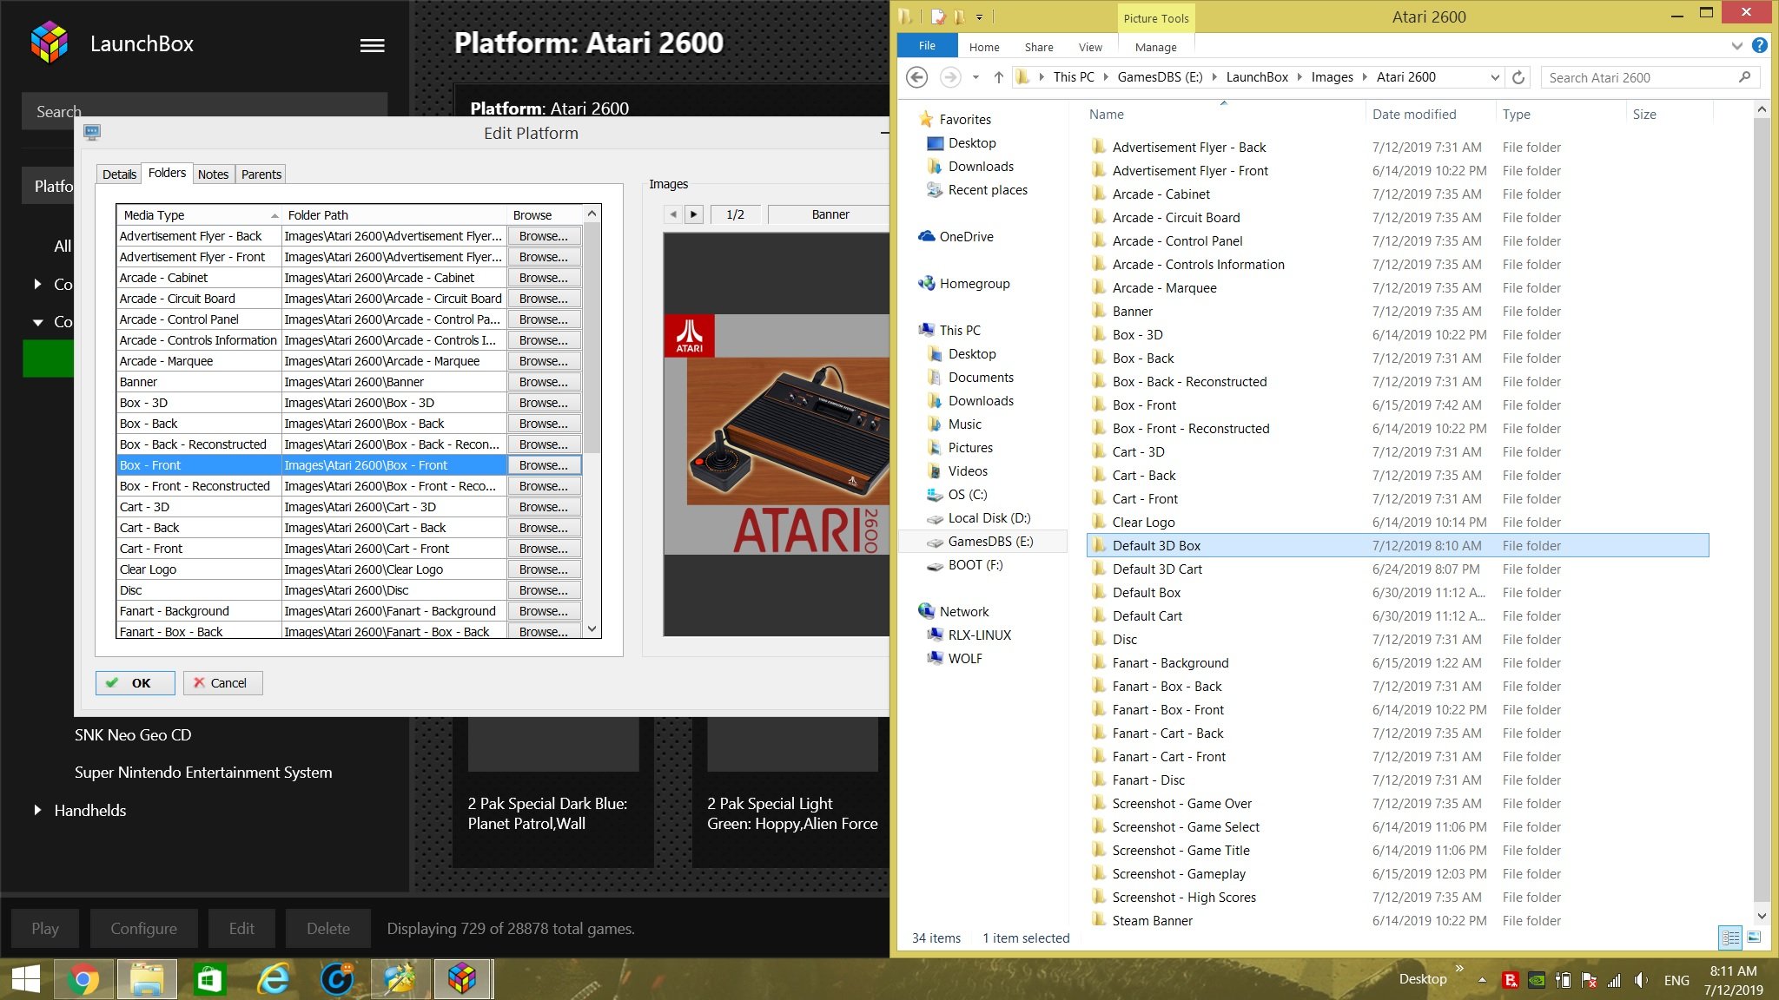1779x1000 pixels.
Task: Open recent locations dropdown arrow
Action: 975,77
